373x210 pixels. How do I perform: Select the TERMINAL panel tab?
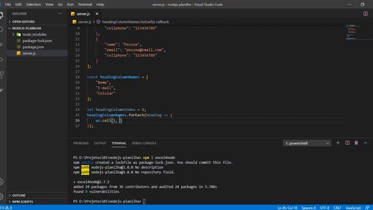[x=119, y=143]
